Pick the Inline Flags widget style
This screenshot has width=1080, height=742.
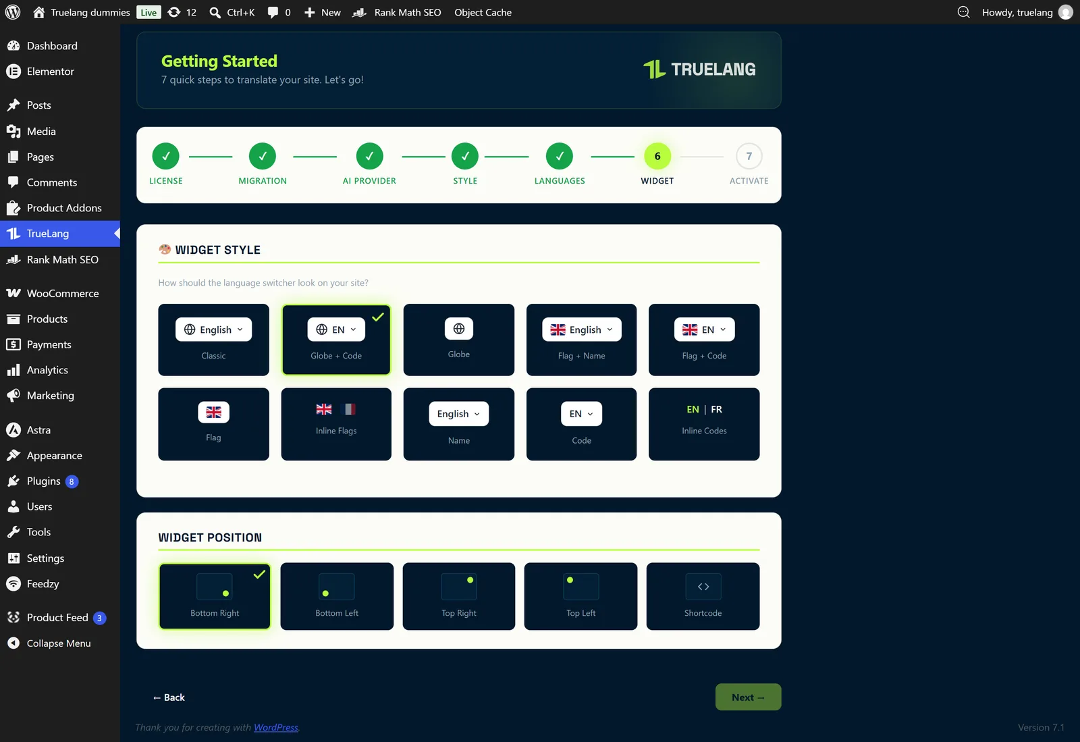tap(336, 424)
